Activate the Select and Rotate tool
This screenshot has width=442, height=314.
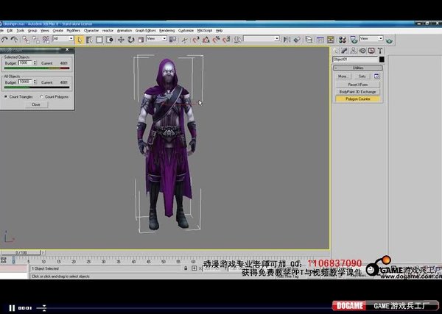[130, 39]
